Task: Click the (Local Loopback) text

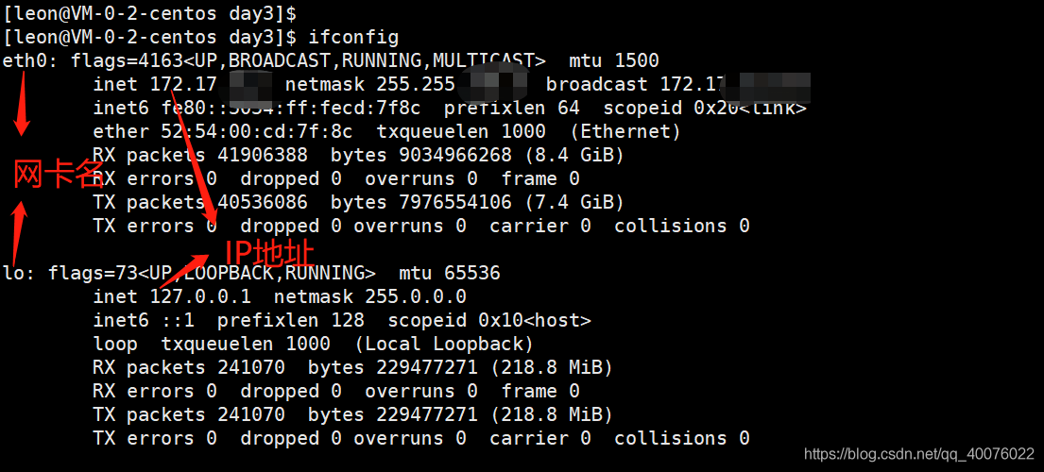Action: click(443, 344)
